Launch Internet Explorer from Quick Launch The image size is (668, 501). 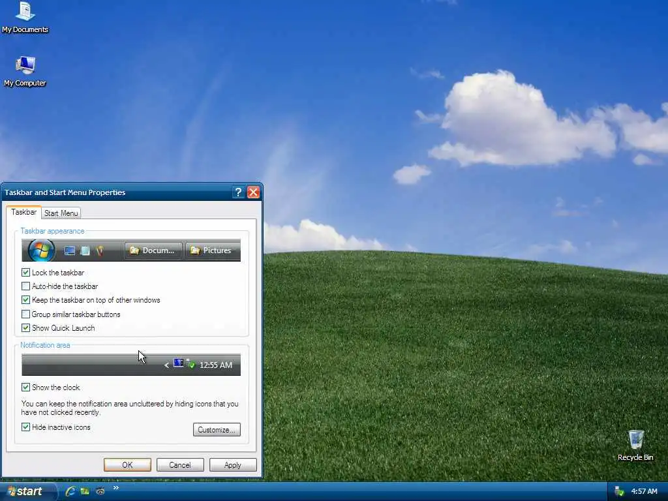coord(70,491)
